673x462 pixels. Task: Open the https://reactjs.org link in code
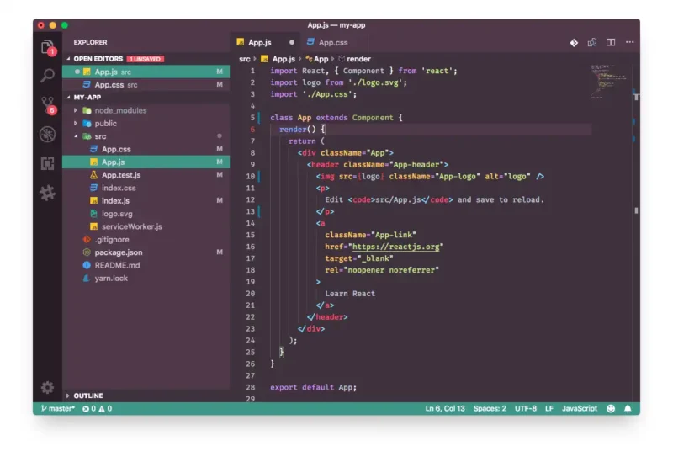(395, 247)
